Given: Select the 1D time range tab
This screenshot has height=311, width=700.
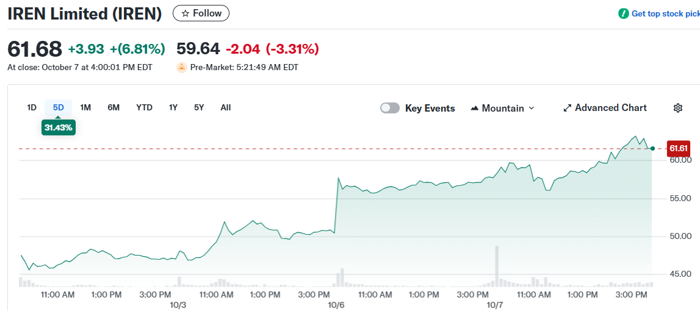Looking at the screenshot, I should [32, 108].
